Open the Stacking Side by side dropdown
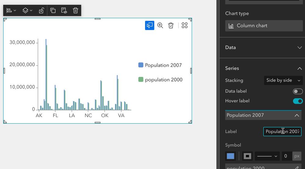The height and width of the screenshot is (169, 305). 283,81
